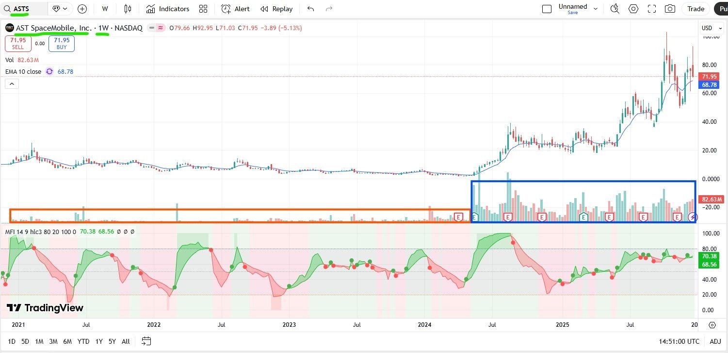Click the 71.95 SELL button
Screen dimensions: 728x353
pos(18,44)
